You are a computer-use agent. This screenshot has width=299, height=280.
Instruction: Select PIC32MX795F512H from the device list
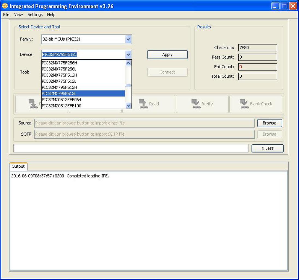point(83,87)
